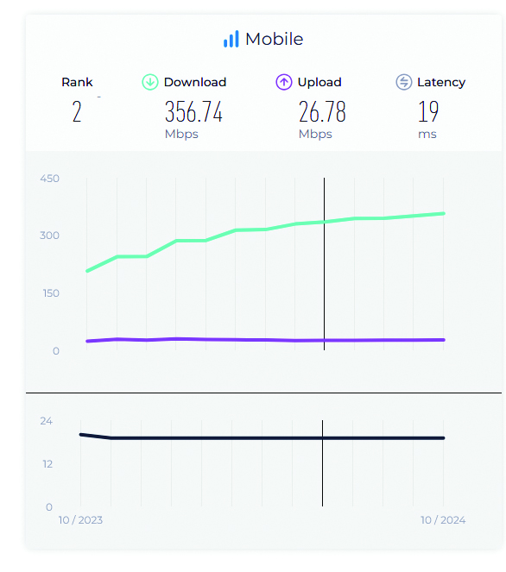Click the purple Upload arrow icon
Screen dimensions: 506x572
284,82
